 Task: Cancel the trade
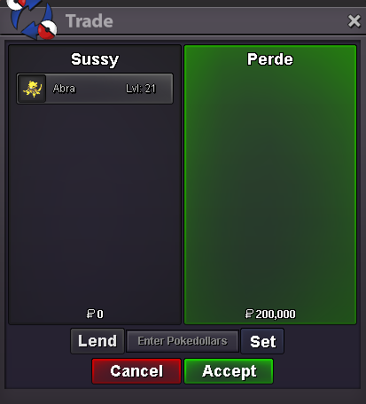point(136,371)
